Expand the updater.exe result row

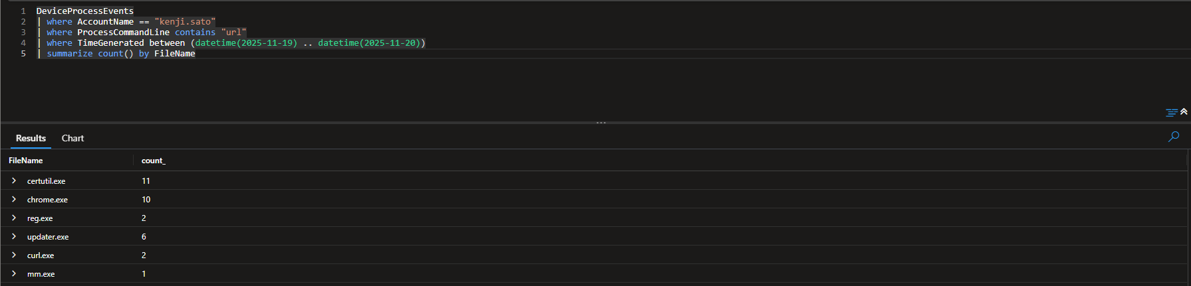tap(14, 236)
